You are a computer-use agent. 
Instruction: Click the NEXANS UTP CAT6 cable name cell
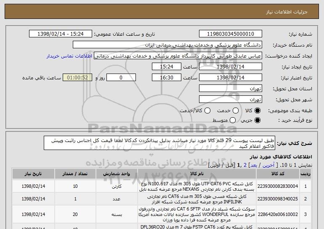point(197,186)
